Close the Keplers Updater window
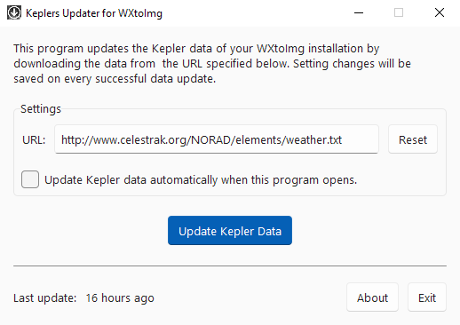 440,12
